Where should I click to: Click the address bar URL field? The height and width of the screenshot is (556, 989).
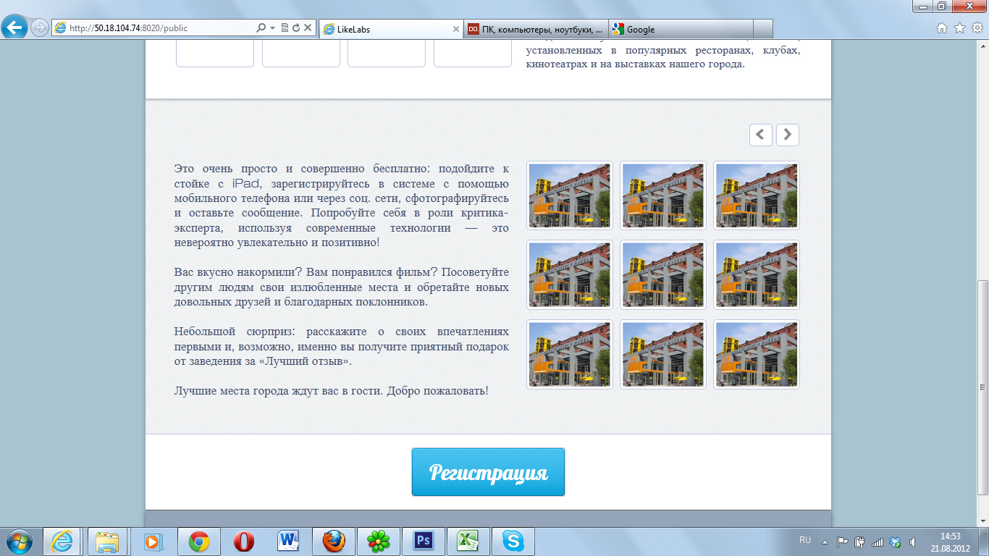(x=159, y=28)
